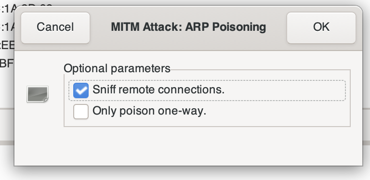Image resolution: width=370 pixels, height=180 pixels.
Task: Select the background host row ending :EE
Action: [7, 45]
